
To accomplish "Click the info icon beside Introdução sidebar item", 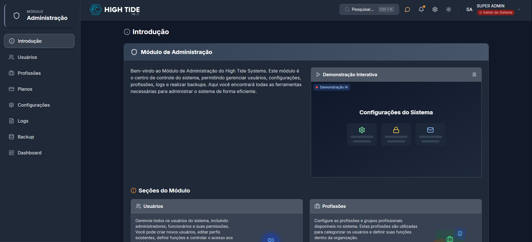I will pyautogui.click(x=12, y=41).
